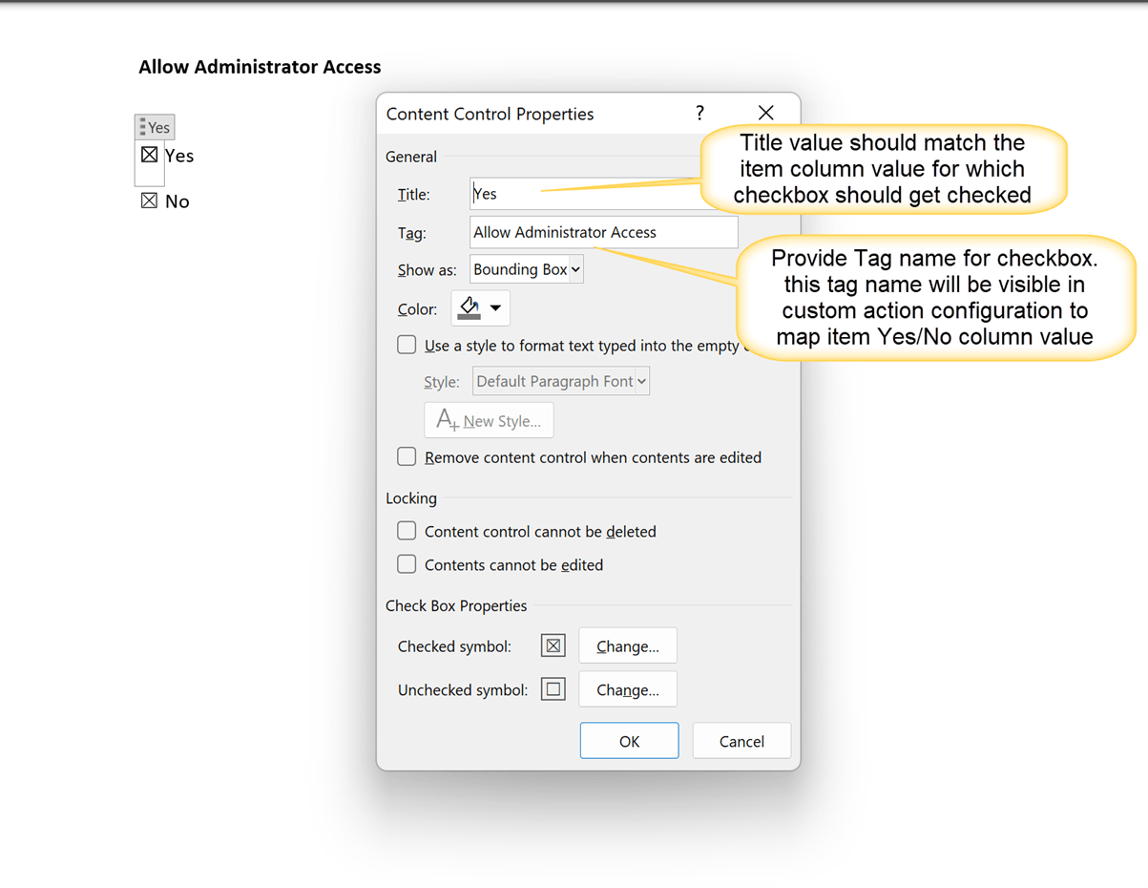This screenshot has width=1148, height=888.
Task: Expand the Color dropdown arrow
Action: [496, 307]
